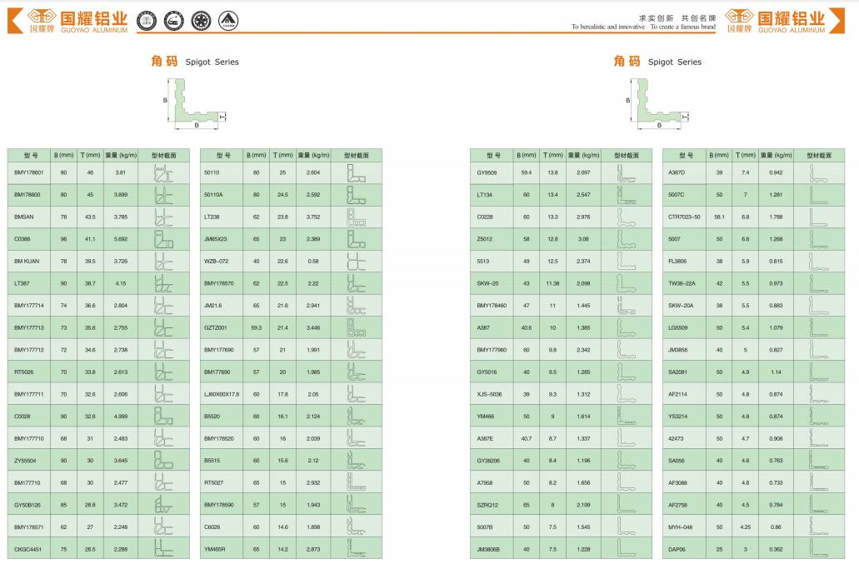Screen dimensions: 859x569
Task: Click the '型材截面' header above the DAP06 table
Action: (819, 156)
